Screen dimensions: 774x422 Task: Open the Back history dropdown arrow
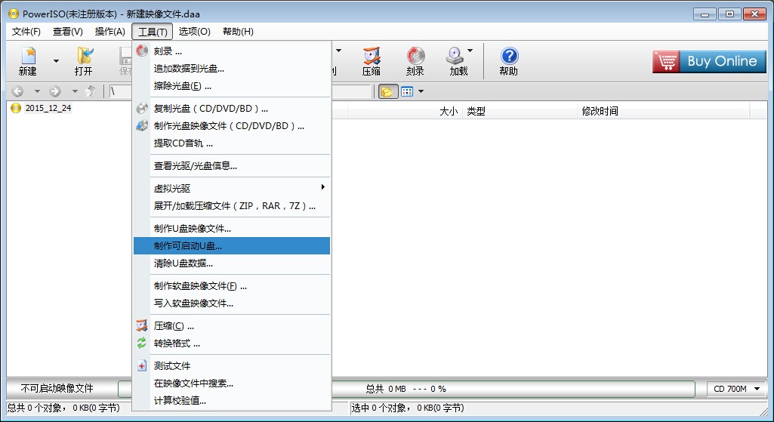[x=37, y=91]
